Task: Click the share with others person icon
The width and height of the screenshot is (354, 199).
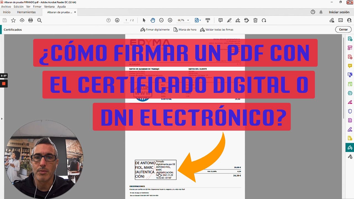Action: point(349,20)
